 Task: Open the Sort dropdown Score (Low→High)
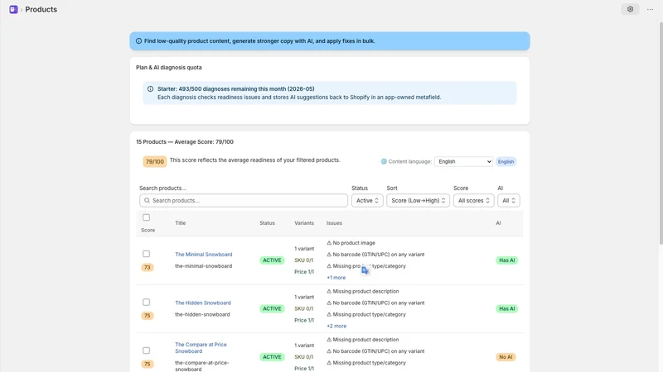coord(418,200)
